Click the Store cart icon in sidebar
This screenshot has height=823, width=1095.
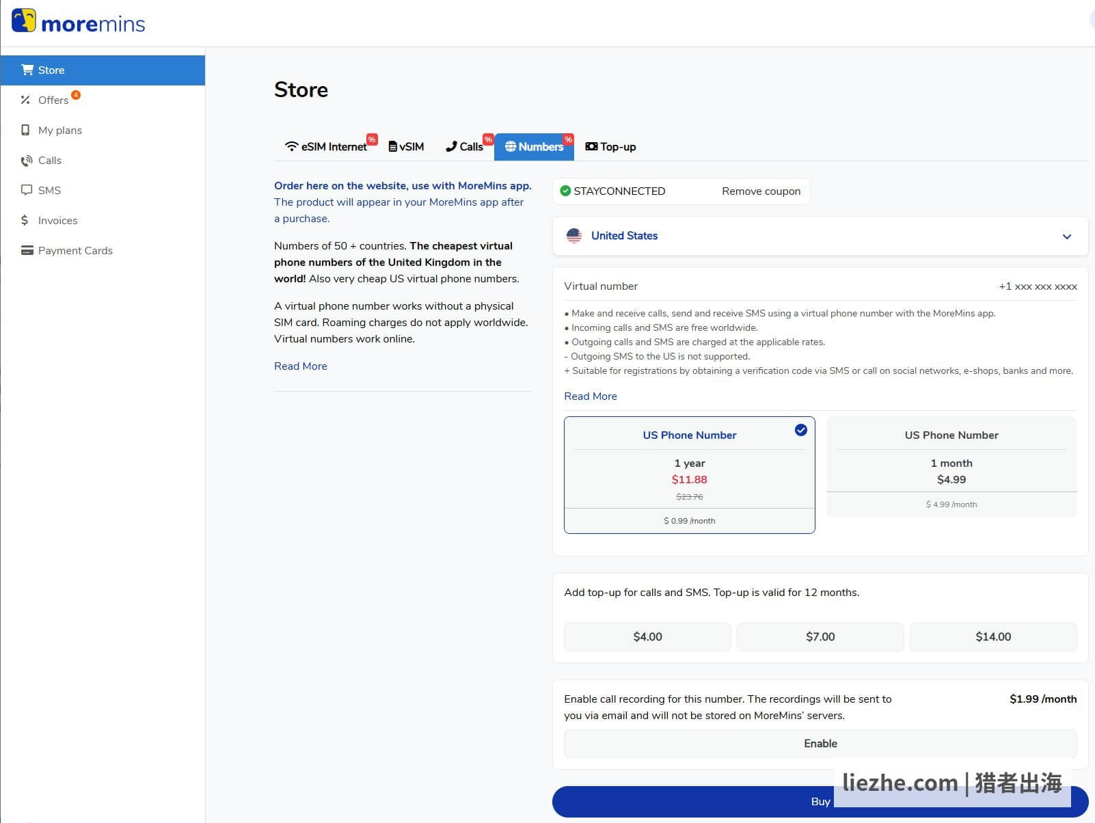click(x=27, y=70)
